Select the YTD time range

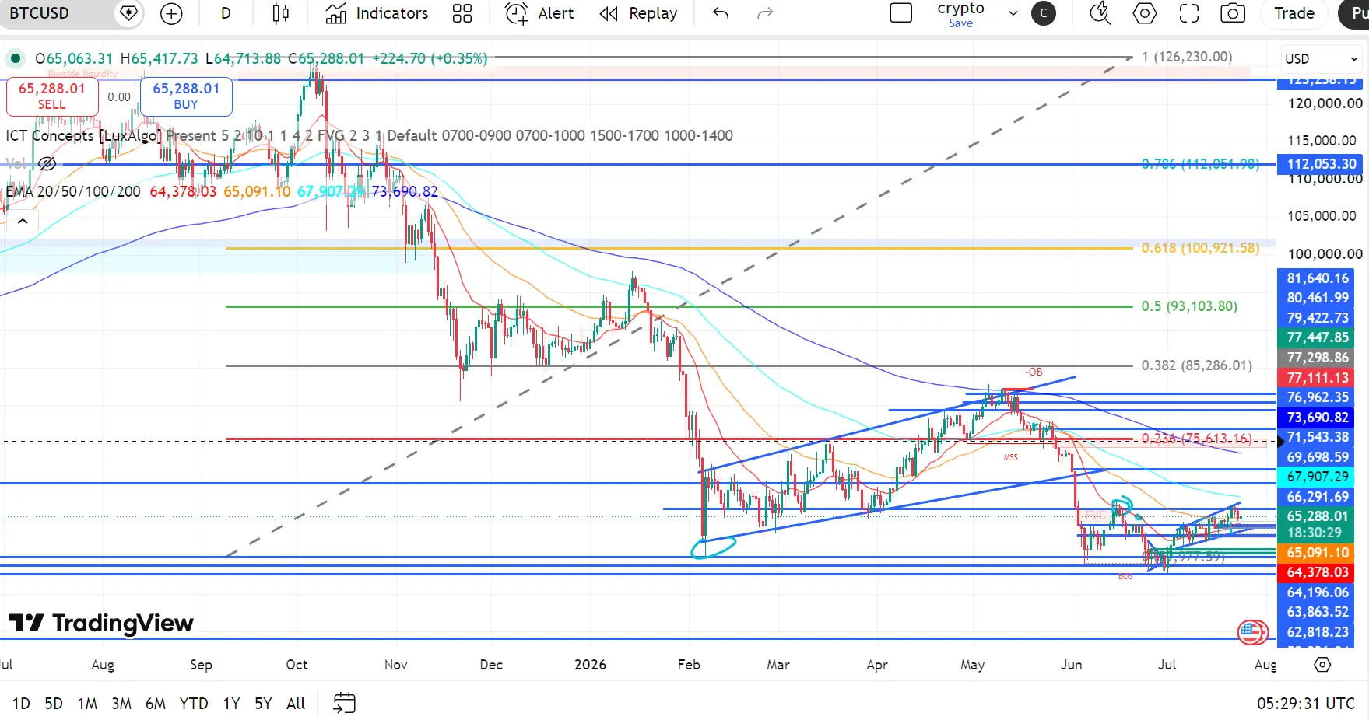(x=194, y=704)
